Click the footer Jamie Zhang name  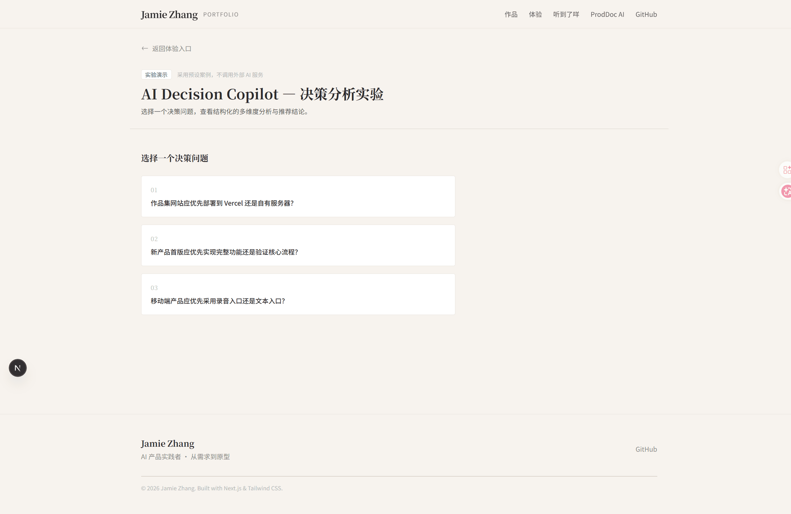(167, 444)
